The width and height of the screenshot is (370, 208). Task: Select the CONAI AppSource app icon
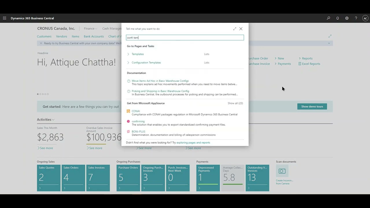[x=128, y=111]
